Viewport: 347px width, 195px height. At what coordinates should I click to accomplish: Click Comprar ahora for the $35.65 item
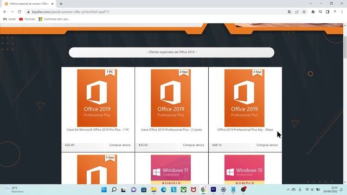pyautogui.click(x=194, y=145)
